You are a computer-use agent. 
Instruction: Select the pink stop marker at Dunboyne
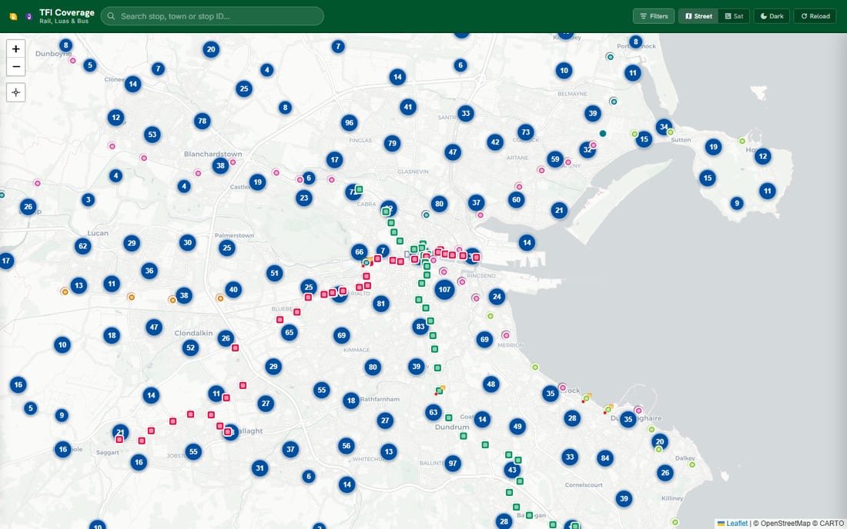point(72,61)
